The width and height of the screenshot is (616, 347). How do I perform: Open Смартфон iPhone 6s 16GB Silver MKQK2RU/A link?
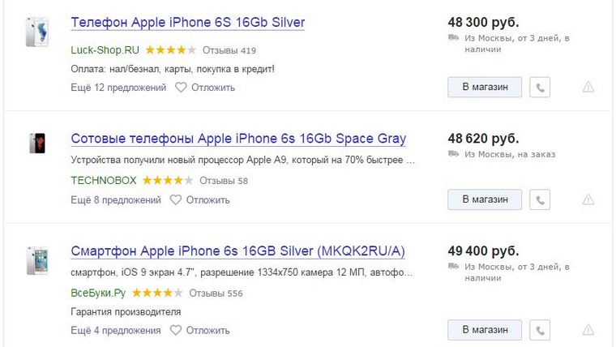(x=237, y=251)
